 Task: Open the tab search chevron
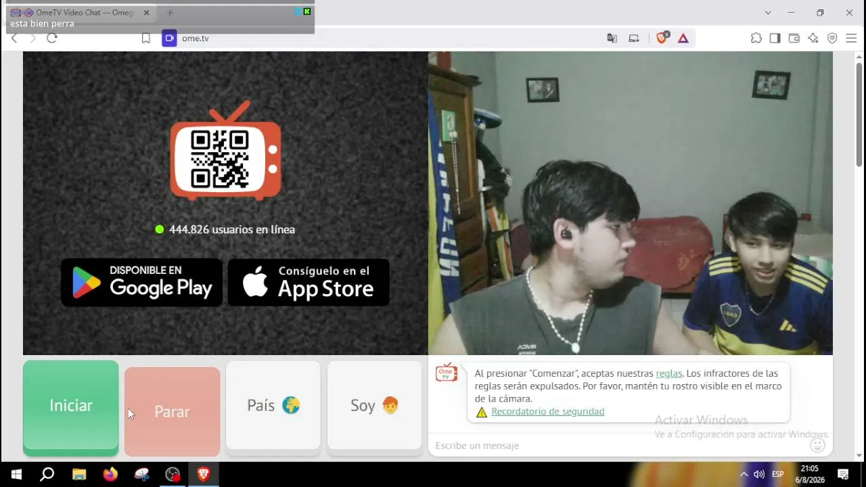point(768,13)
